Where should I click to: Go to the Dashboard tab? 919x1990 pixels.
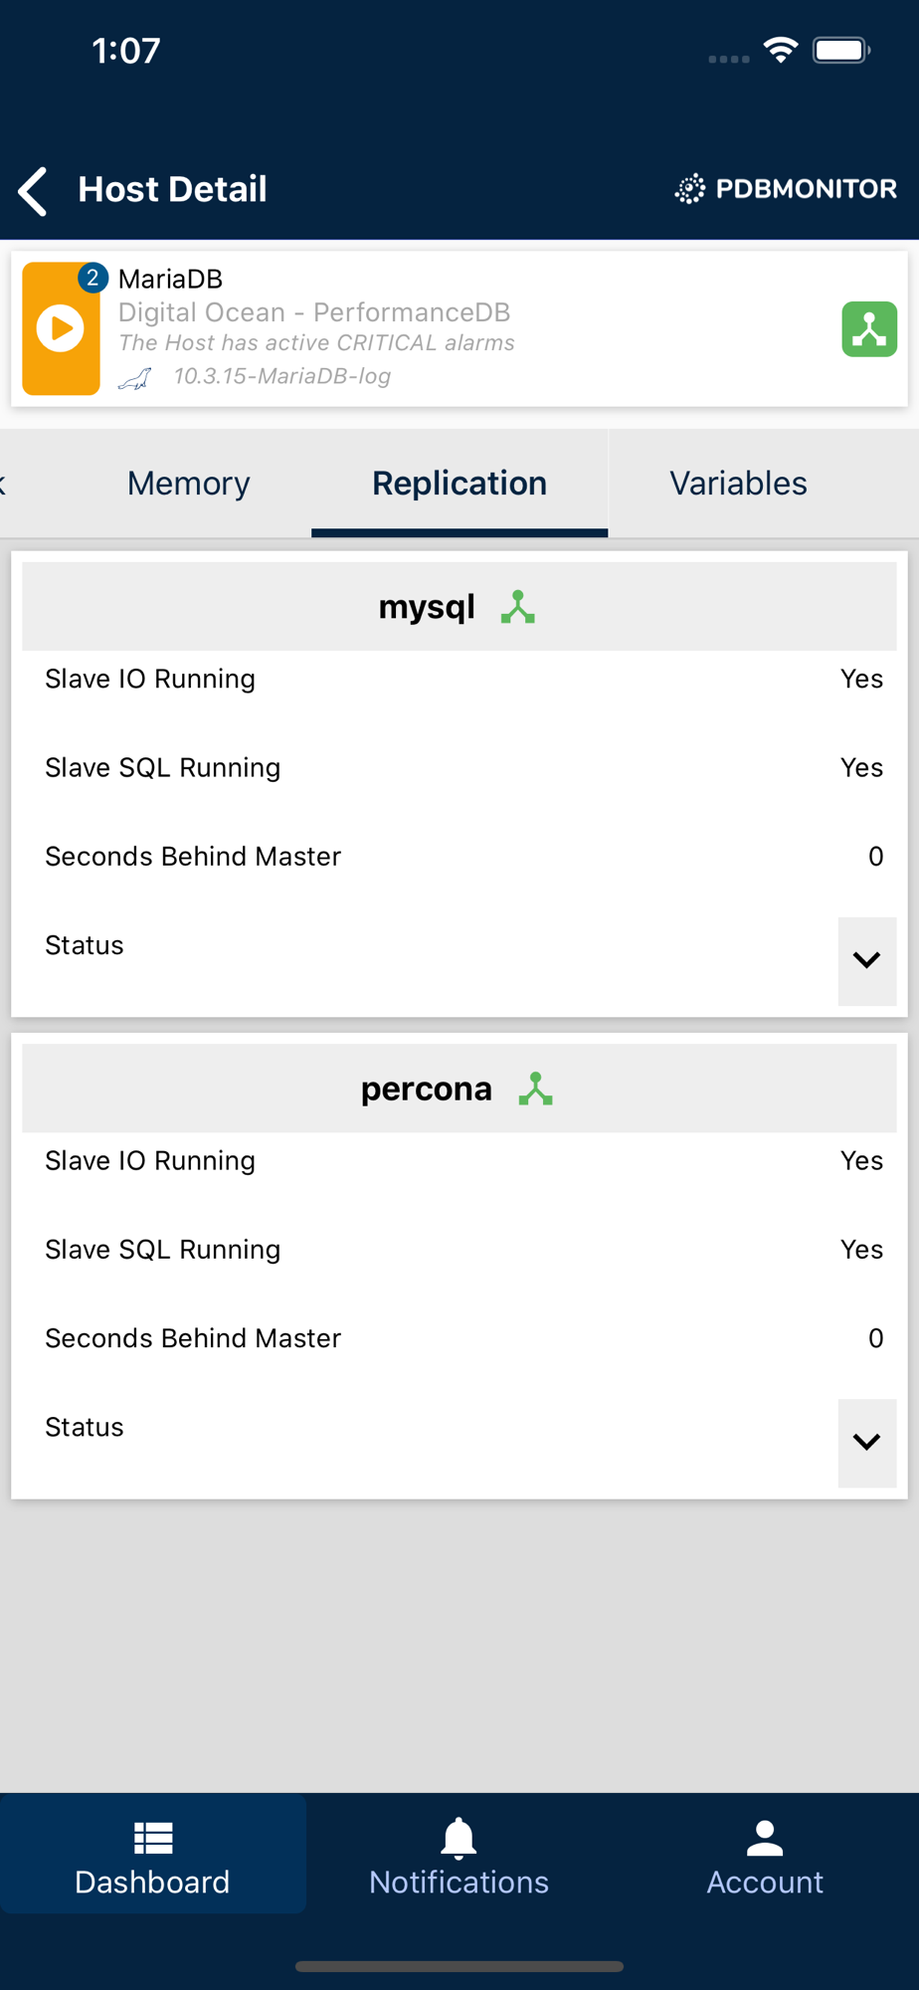coord(153,1856)
